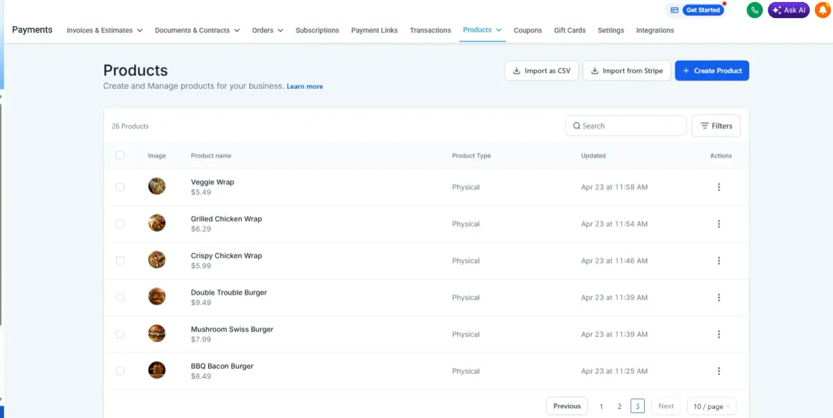Open the Mushroom Swiss Burger name

click(x=232, y=329)
